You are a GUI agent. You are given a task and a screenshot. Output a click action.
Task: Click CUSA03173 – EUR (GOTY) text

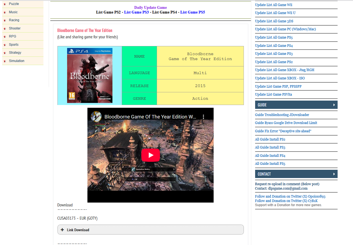point(77,218)
